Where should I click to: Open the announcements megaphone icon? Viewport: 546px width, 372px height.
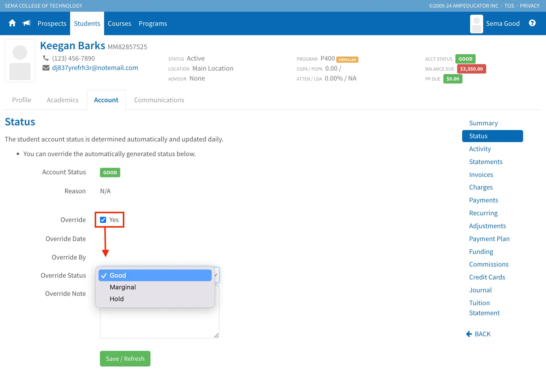click(x=26, y=23)
